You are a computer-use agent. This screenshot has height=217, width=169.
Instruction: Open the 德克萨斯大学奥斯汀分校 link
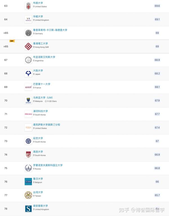pyautogui.click(x=46, y=125)
